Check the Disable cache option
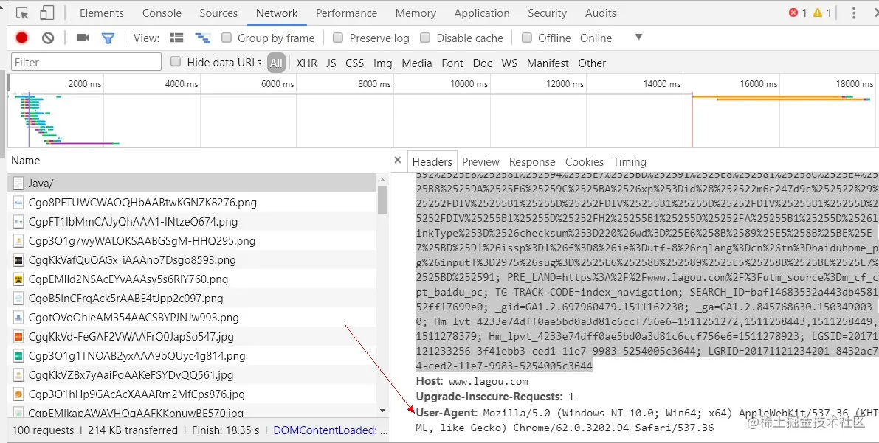879x443 pixels. 426,38
